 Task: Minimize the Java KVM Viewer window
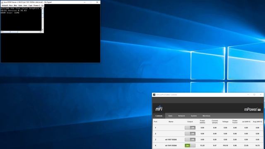coord(84,2)
